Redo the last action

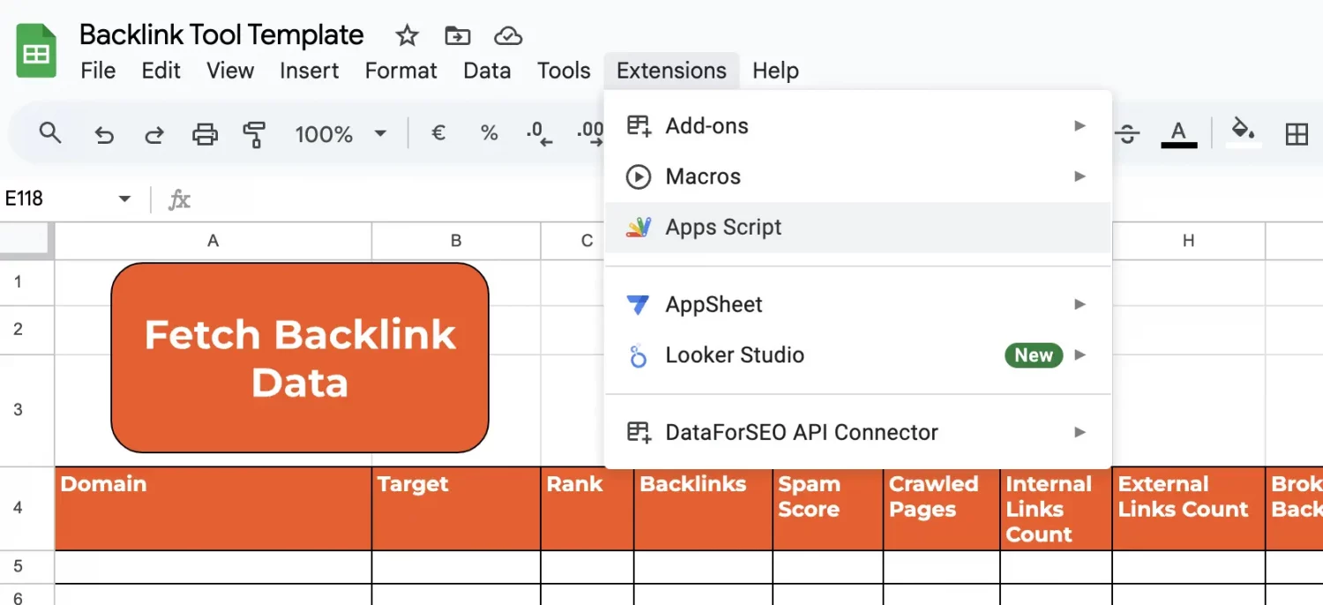[x=154, y=134]
